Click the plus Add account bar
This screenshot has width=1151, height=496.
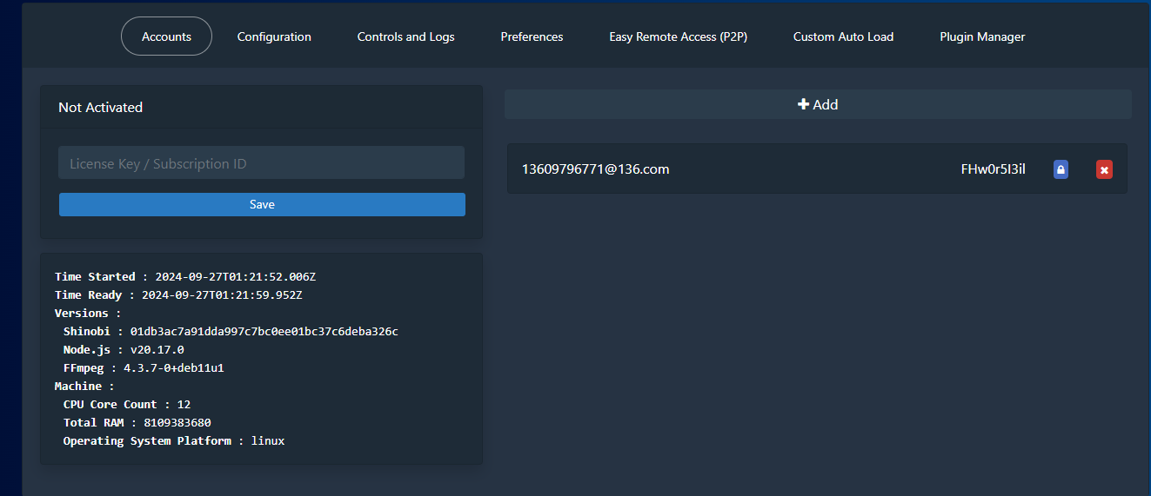tap(818, 104)
